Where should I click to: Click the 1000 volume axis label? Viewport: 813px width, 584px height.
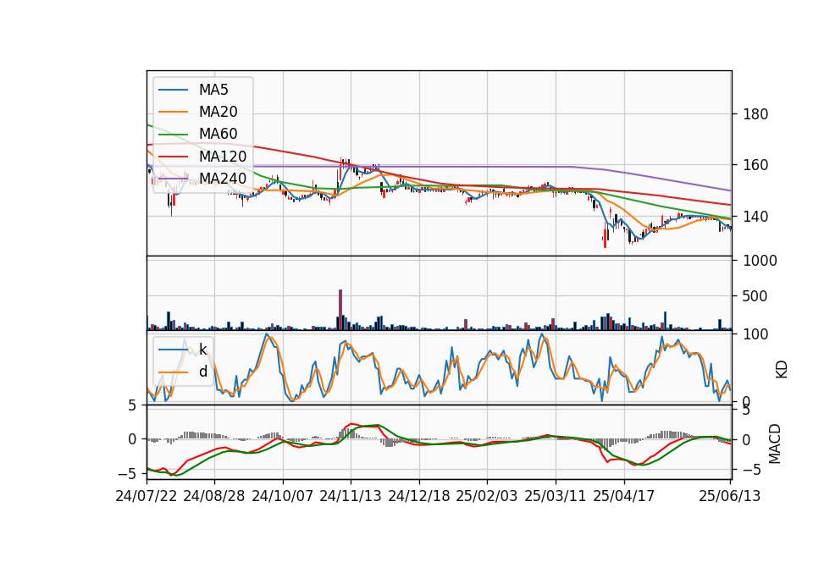coord(760,261)
